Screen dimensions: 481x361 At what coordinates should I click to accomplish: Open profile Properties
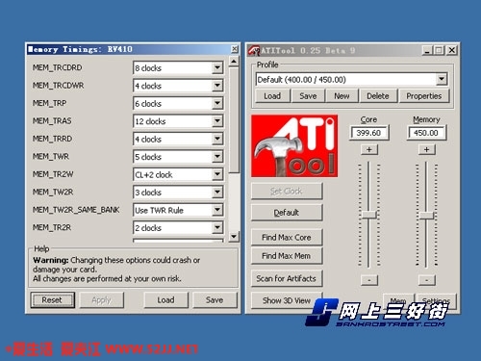click(x=423, y=96)
